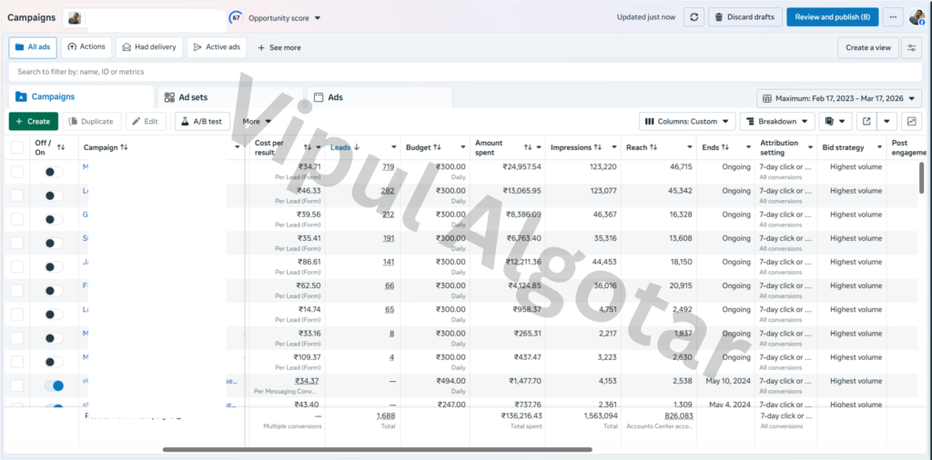Check the select-all checkbox in header
Viewport: 932px width, 460px height.
click(17, 147)
